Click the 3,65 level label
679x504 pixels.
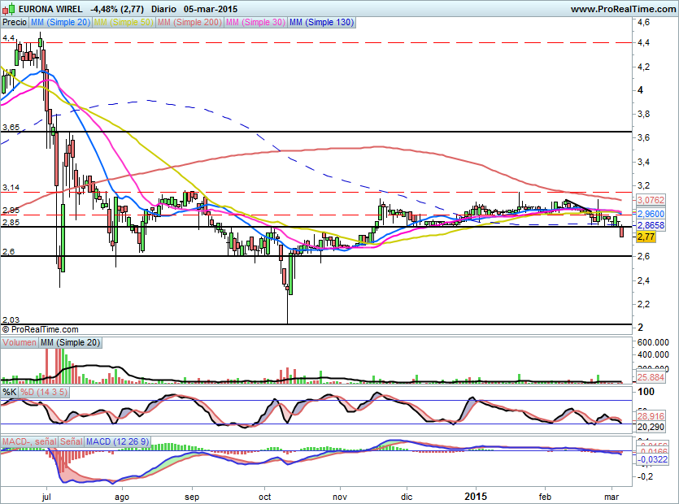11,128
